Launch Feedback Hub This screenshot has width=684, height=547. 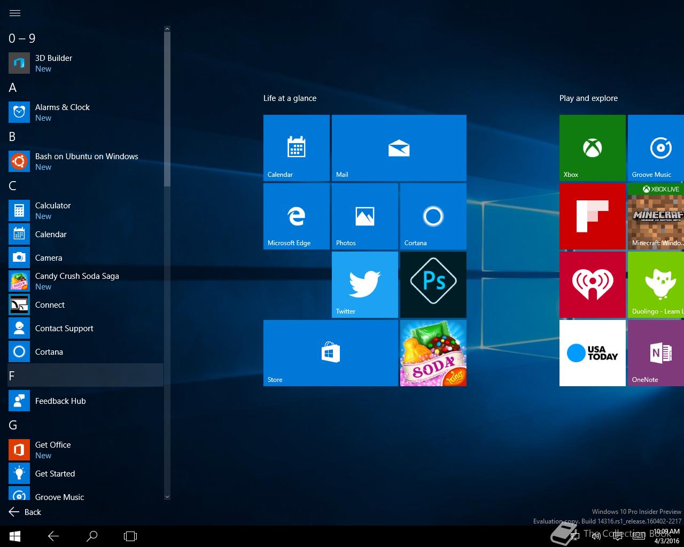tap(85, 401)
